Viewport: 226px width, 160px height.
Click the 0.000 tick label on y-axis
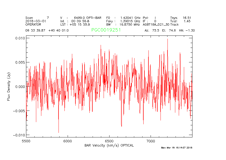tap(20, 87)
